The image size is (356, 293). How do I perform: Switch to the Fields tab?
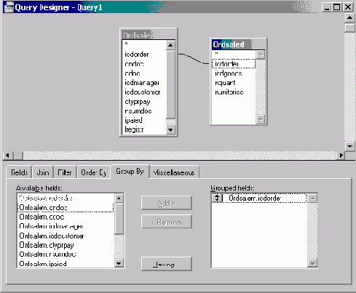(x=19, y=172)
